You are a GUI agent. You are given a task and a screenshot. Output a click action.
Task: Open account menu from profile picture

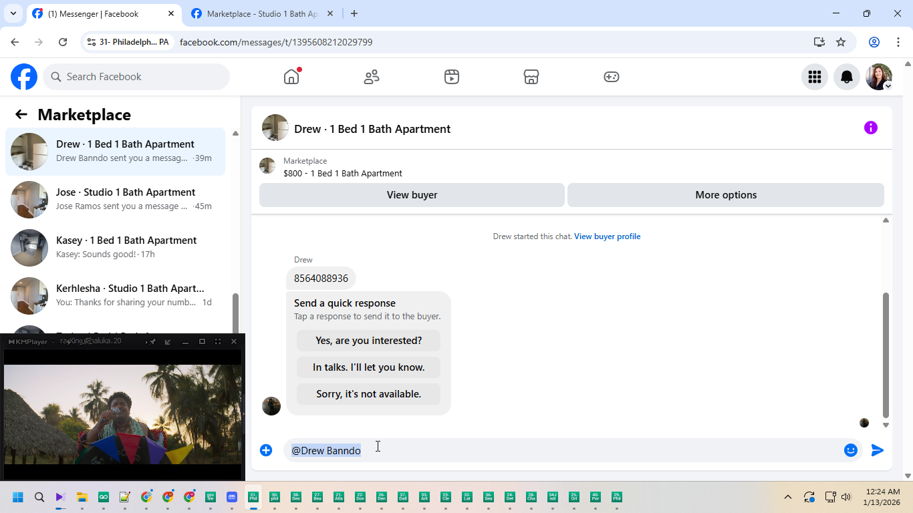tap(879, 77)
